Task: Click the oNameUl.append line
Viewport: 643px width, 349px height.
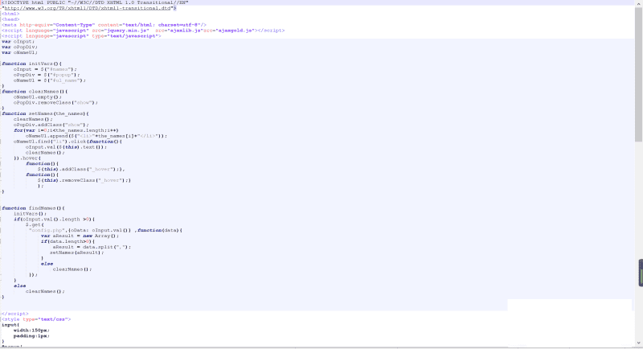Action: 96,136
